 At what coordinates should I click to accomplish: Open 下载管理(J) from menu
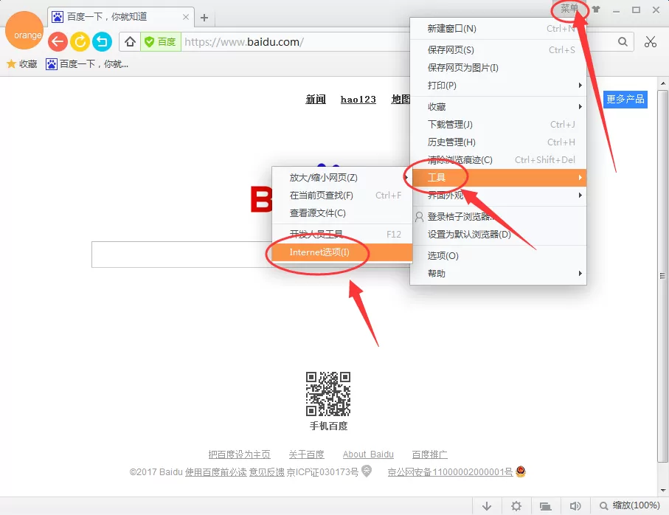tap(499, 125)
